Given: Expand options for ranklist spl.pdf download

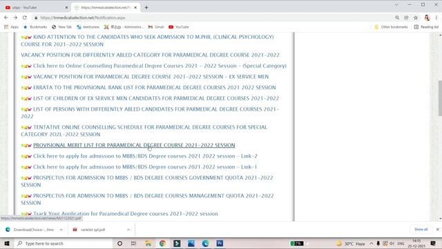Looking at the screenshot, I should click(128, 230).
